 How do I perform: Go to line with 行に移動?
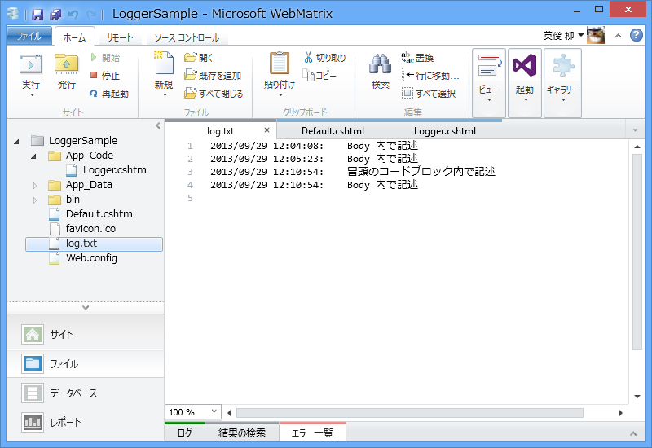click(x=430, y=76)
